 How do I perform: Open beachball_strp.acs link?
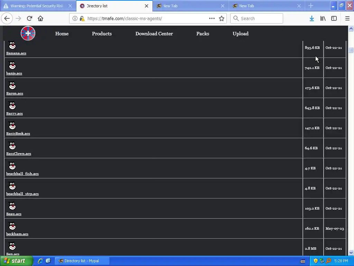(22, 194)
